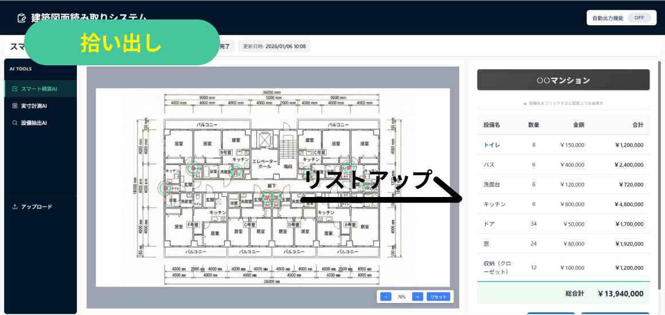
Task: Click the トイレ row total ¥1,200,000
Action: pos(629,145)
